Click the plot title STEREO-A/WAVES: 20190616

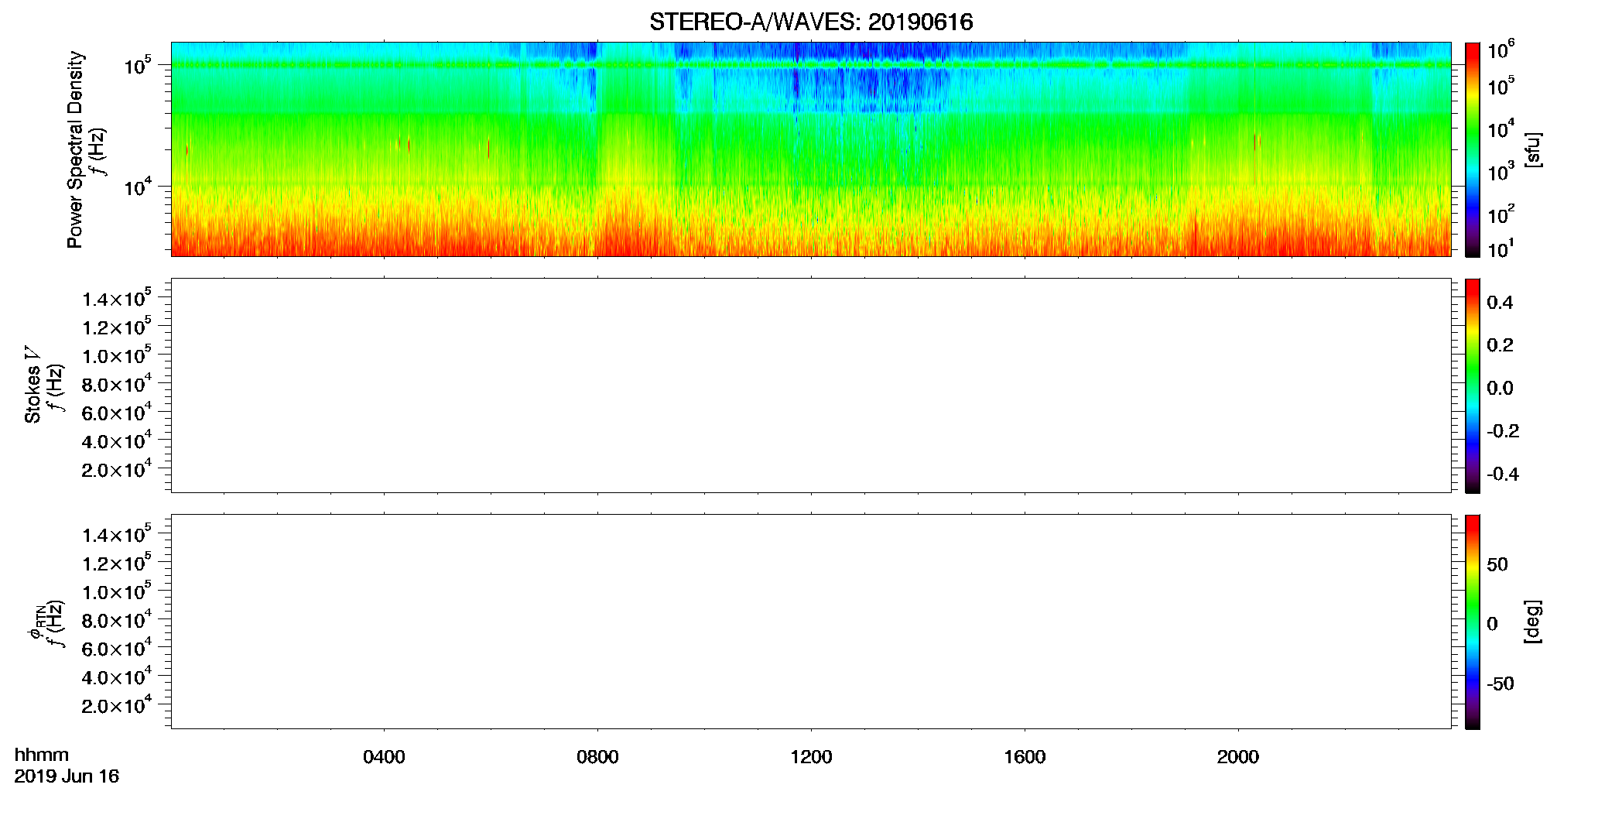[x=811, y=22]
